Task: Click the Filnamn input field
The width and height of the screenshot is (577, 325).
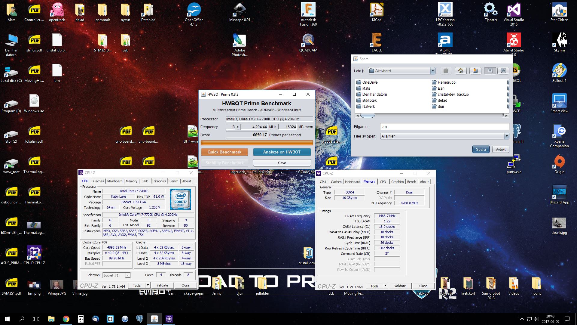Action: click(x=444, y=127)
